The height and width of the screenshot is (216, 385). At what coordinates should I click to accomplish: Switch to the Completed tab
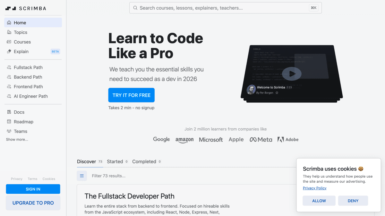pyautogui.click(x=147, y=162)
